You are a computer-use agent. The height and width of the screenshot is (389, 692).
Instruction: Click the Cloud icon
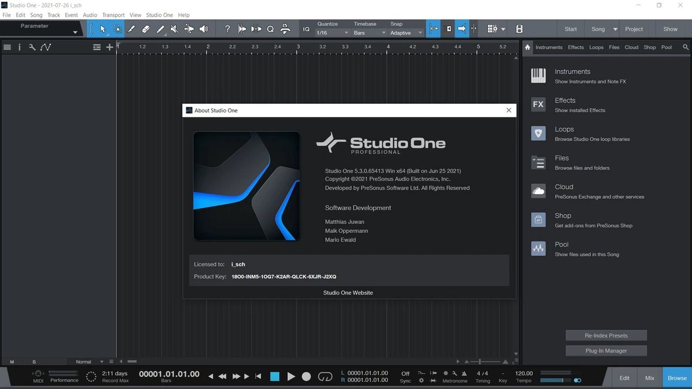pyautogui.click(x=538, y=191)
